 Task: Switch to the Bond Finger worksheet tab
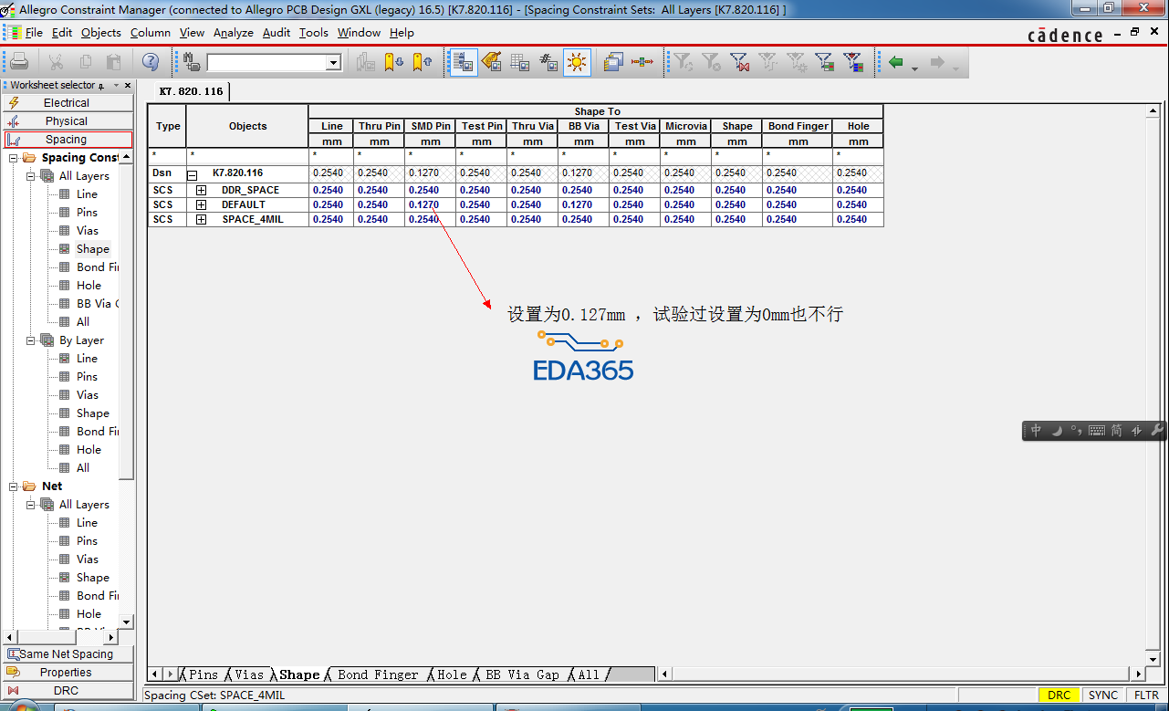tap(378, 674)
